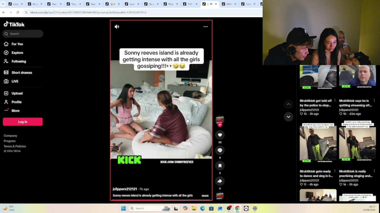Open options for 'got told off by the police' video
380x213 pixels.
coord(335,101)
